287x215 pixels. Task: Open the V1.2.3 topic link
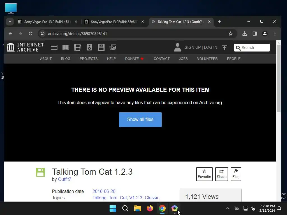click(136, 198)
